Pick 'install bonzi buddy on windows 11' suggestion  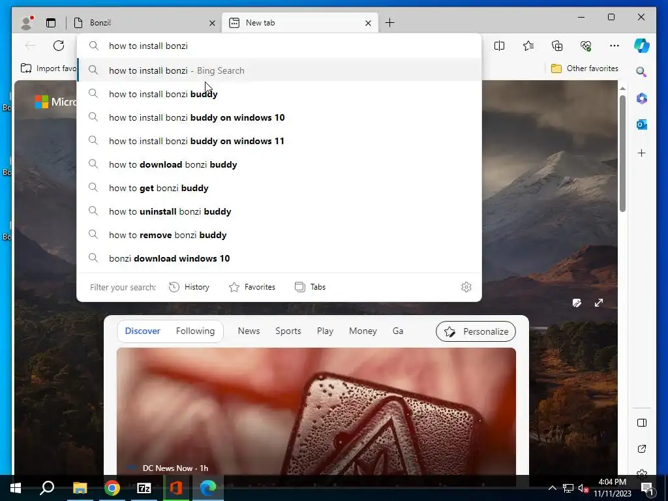[279, 141]
